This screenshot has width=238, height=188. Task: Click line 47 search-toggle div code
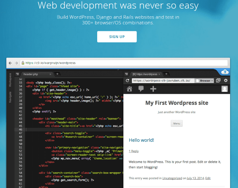pyautogui.click(x=66, y=133)
